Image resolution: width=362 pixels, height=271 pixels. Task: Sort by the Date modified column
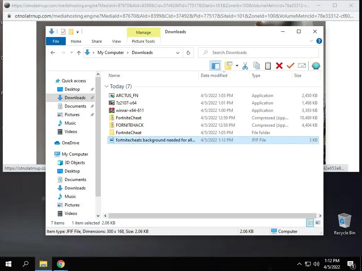(214, 76)
